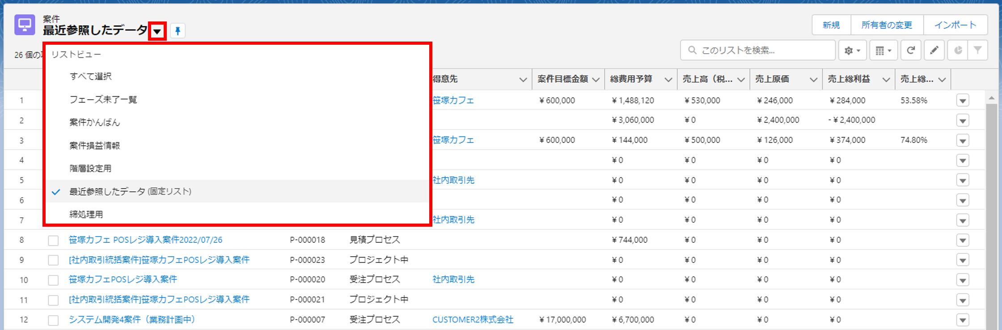Screen dimensions: 1002x330
Task: Click the pencil edit list icon
Action: click(x=934, y=50)
